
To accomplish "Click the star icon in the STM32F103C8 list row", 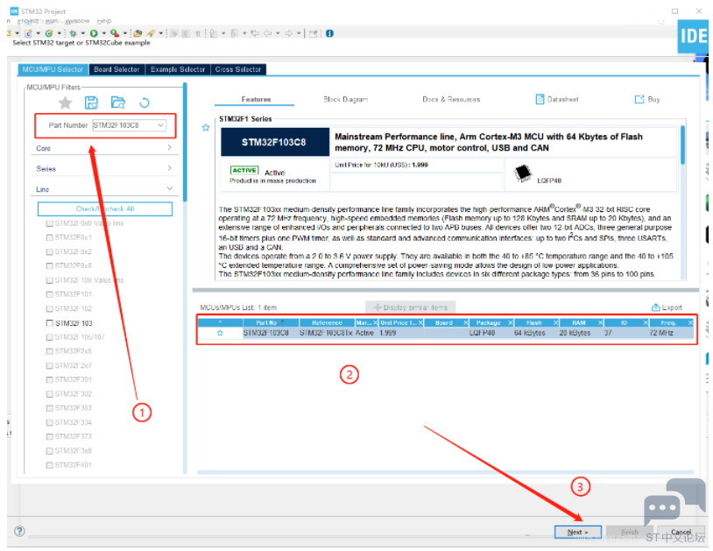I will 220,333.
